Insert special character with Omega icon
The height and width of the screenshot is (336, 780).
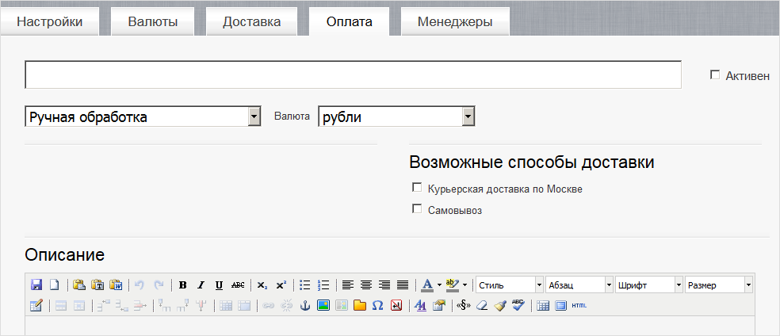tap(378, 305)
